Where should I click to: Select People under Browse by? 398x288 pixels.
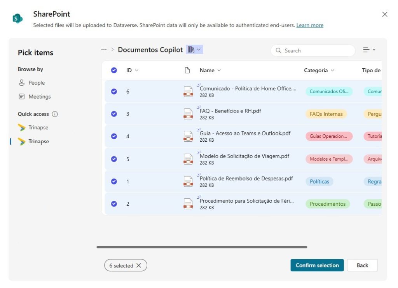36,83
